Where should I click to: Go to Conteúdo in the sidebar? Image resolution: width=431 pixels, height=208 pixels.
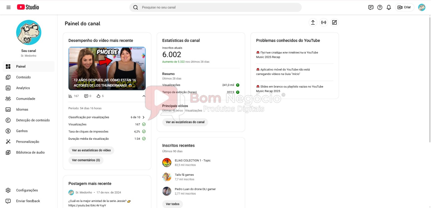click(x=23, y=77)
